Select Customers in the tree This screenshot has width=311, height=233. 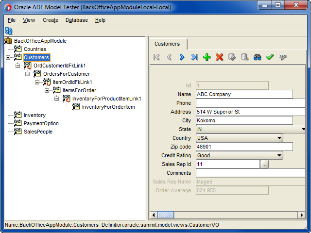37,57
